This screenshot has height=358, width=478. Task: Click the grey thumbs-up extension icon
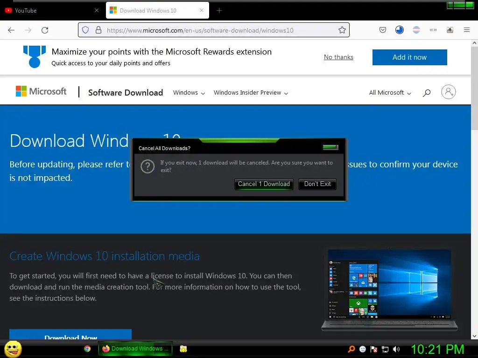[450, 30]
